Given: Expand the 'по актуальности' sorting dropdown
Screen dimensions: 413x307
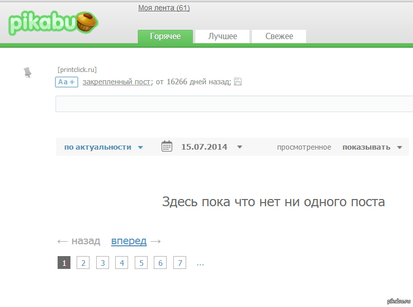Looking at the screenshot, I should click(103, 147).
